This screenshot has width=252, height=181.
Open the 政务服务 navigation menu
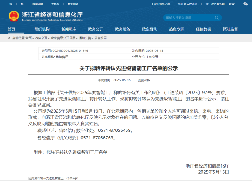[x=123, y=29]
